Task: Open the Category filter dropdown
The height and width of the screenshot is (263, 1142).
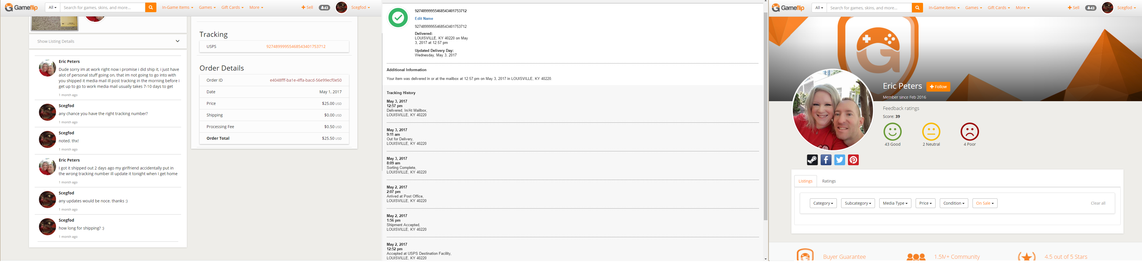Action: [823, 203]
